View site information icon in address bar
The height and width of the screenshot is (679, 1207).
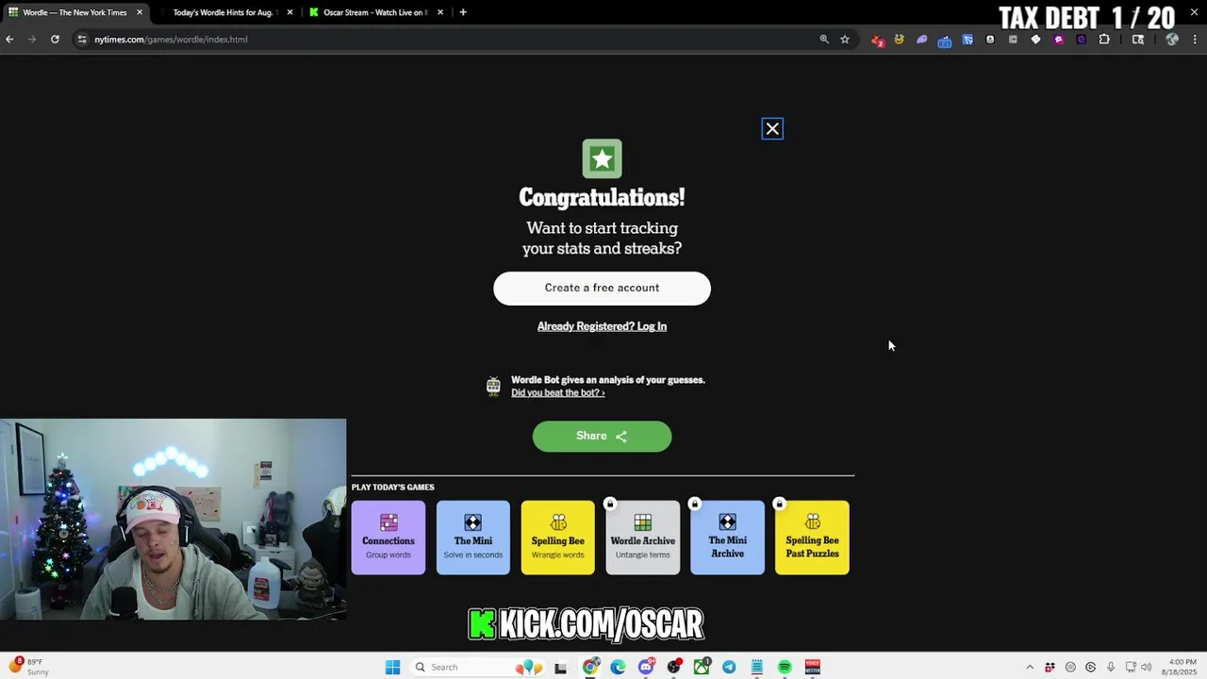pos(82,40)
